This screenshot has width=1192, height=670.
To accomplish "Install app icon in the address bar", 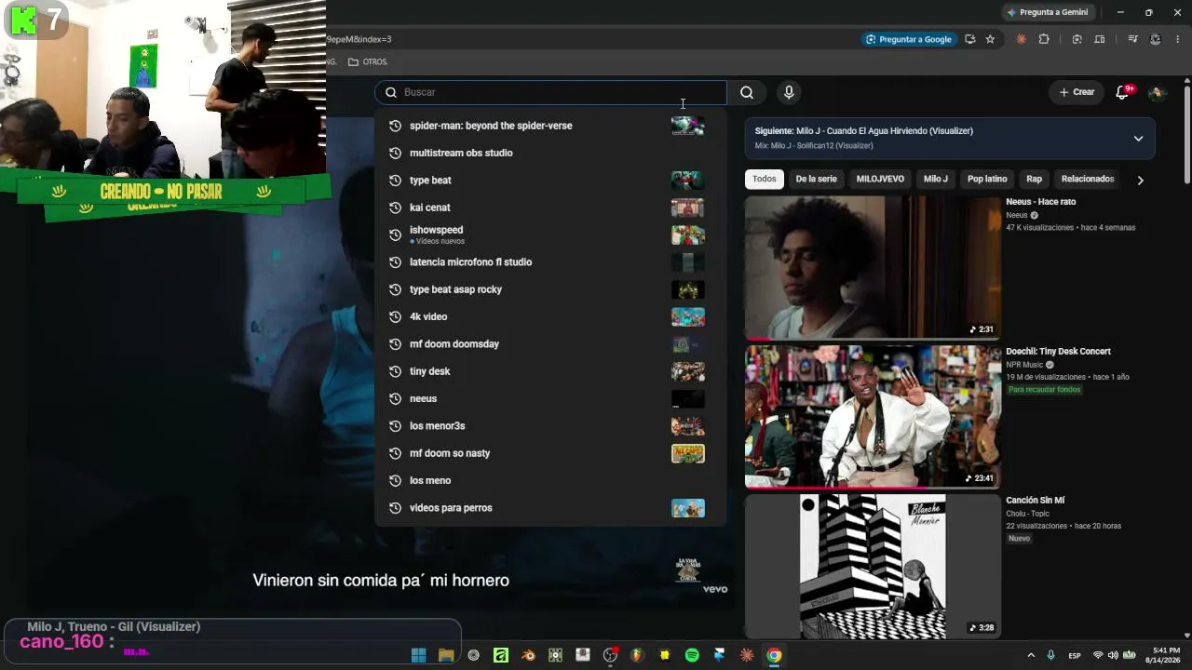I will (970, 39).
